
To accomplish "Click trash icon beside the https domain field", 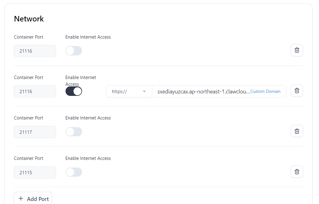I will click(x=297, y=91).
